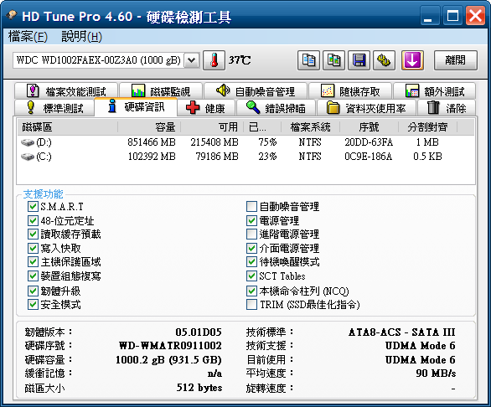
Task: Click the save floppy disk icon
Action: pyautogui.click(x=359, y=60)
